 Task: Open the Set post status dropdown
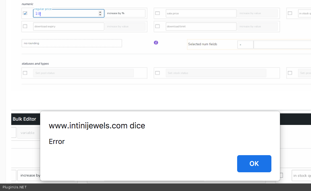tap(83, 73)
